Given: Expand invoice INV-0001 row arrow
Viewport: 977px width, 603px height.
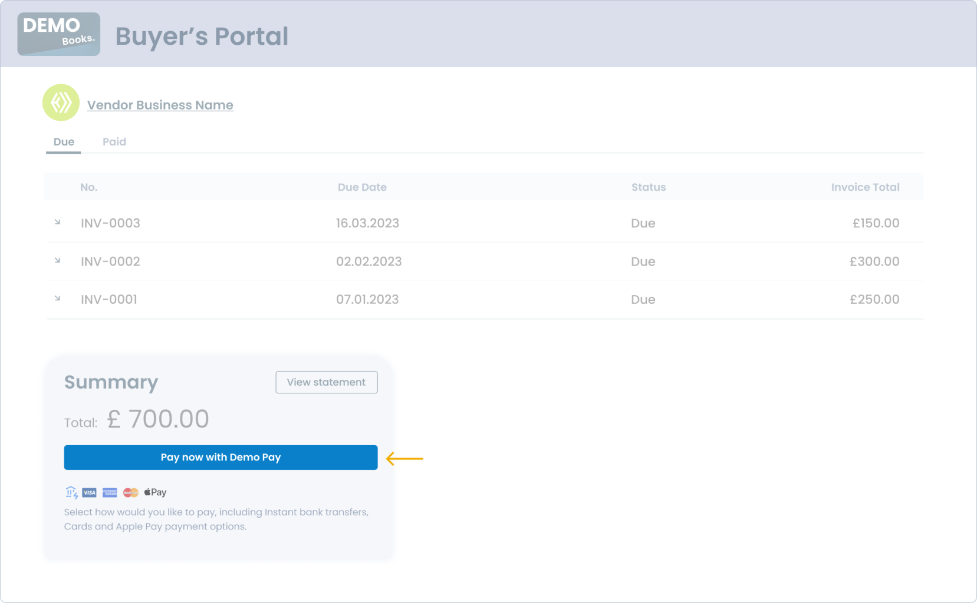Looking at the screenshot, I should click(57, 299).
